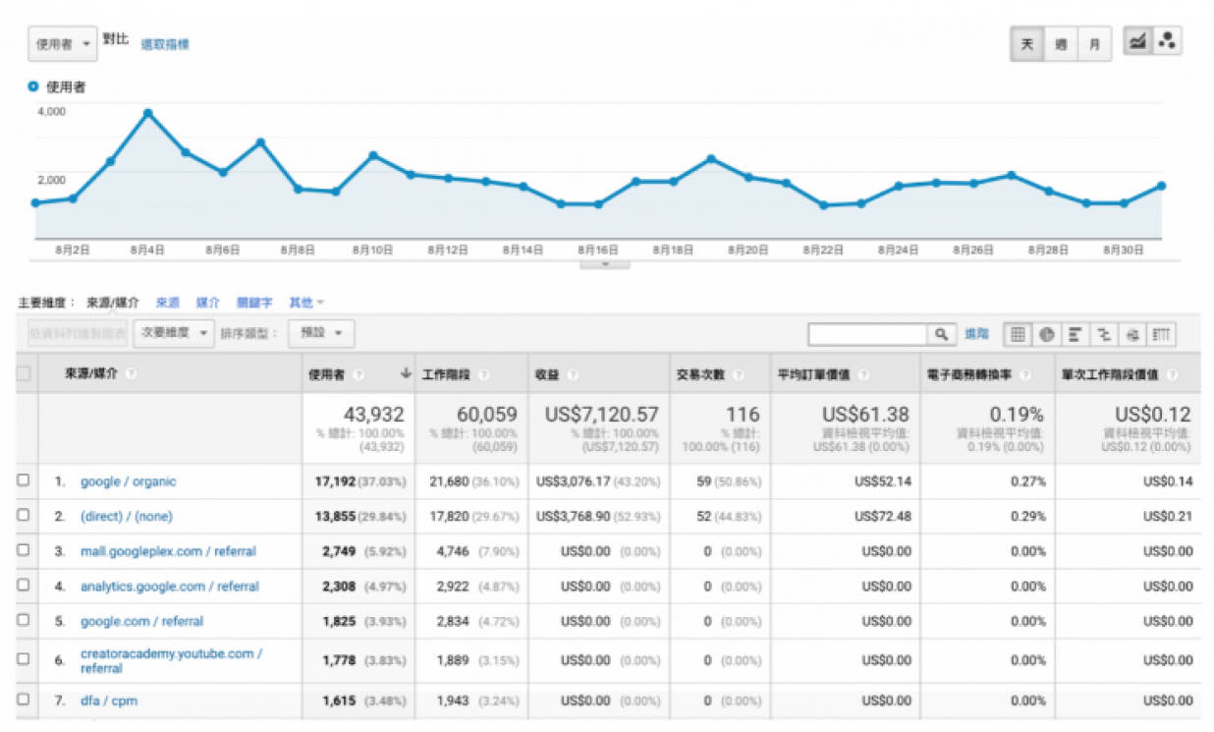
Task: Select the performance bar view icon
Action: [1076, 335]
